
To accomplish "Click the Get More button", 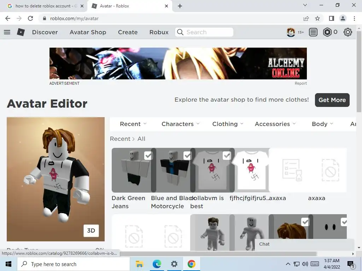I will pos(332,100).
